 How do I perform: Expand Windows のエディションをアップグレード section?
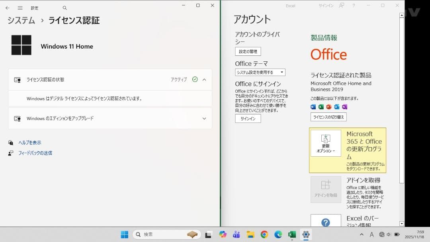pyautogui.click(x=204, y=118)
